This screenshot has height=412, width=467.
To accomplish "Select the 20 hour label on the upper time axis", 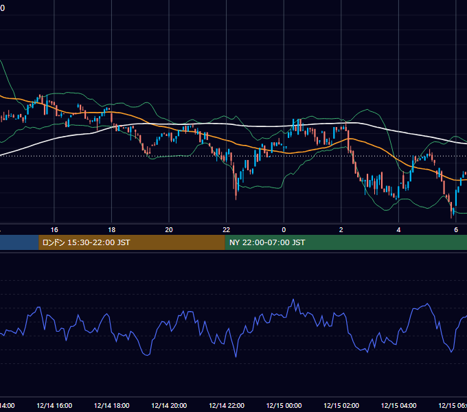I will (x=169, y=230).
